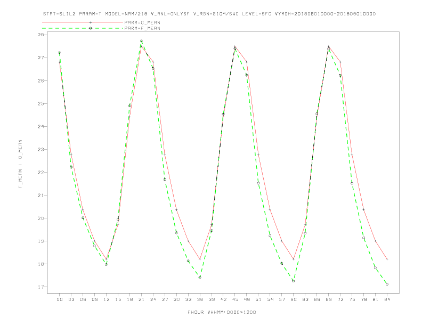
Task: Click the x-axis tick label 33
Action: (188, 299)
